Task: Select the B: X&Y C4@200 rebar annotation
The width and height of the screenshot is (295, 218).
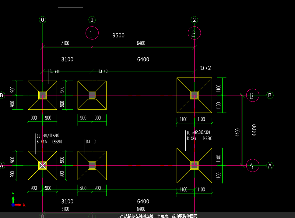Action: coord(200,139)
